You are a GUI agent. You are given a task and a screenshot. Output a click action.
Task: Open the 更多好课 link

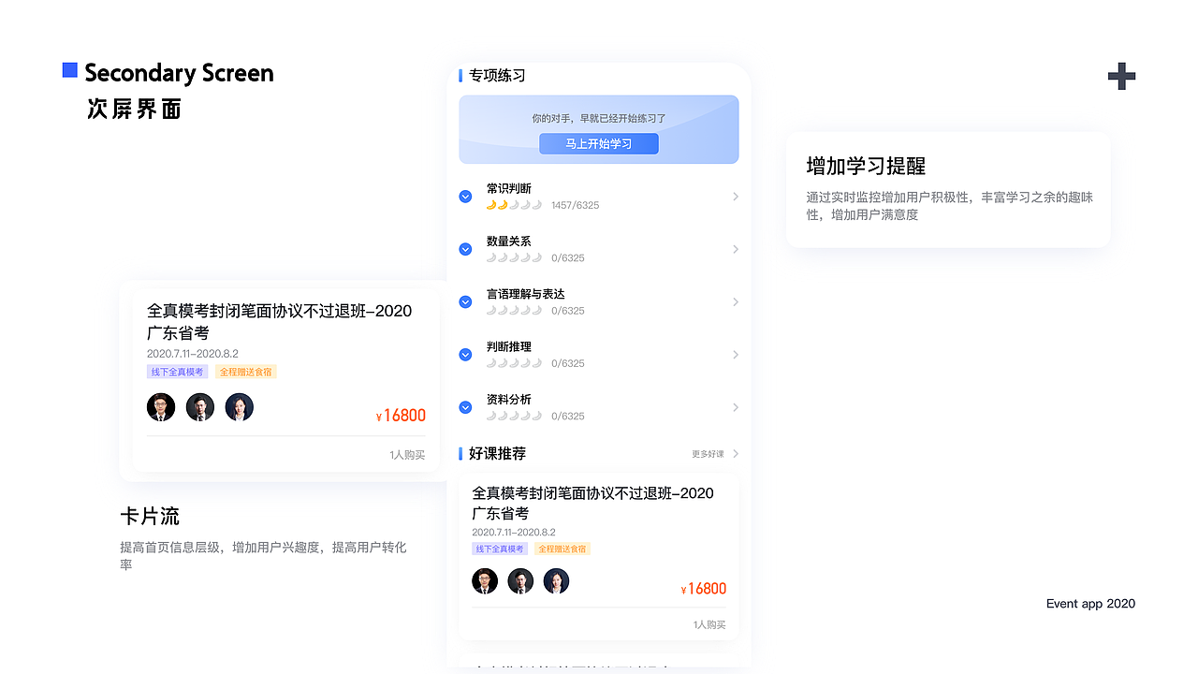[x=708, y=454]
